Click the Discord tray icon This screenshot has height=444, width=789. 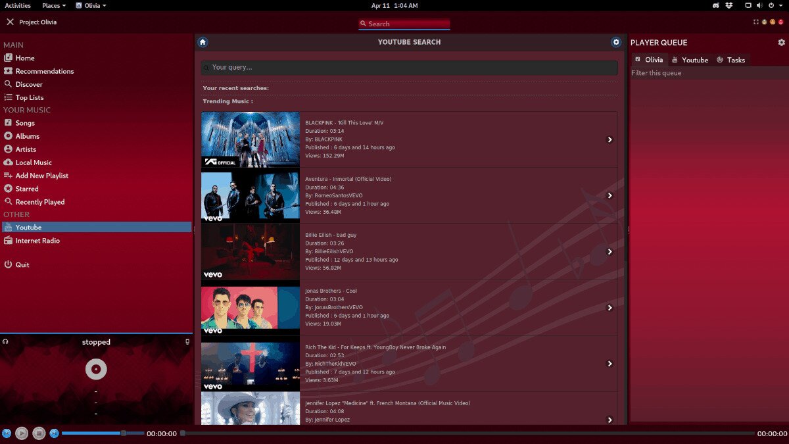[x=716, y=5]
